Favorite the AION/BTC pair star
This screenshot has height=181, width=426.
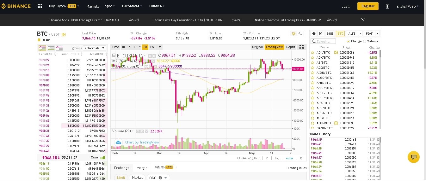point(312,73)
